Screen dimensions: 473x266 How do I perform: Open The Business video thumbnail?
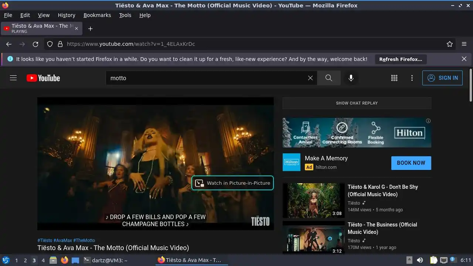(313, 238)
